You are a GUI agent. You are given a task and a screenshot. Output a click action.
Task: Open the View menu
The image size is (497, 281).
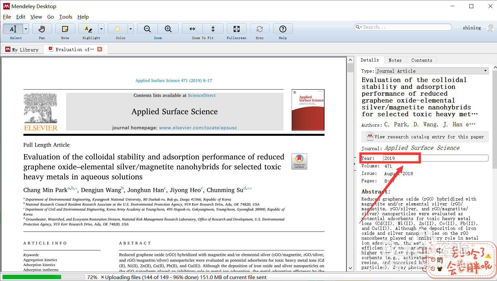36,17
